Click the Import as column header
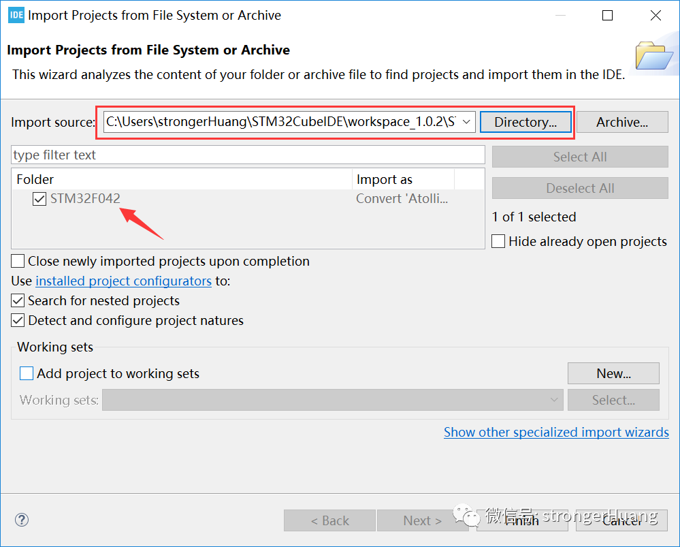The width and height of the screenshot is (680, 547). [x=404, y=179]
